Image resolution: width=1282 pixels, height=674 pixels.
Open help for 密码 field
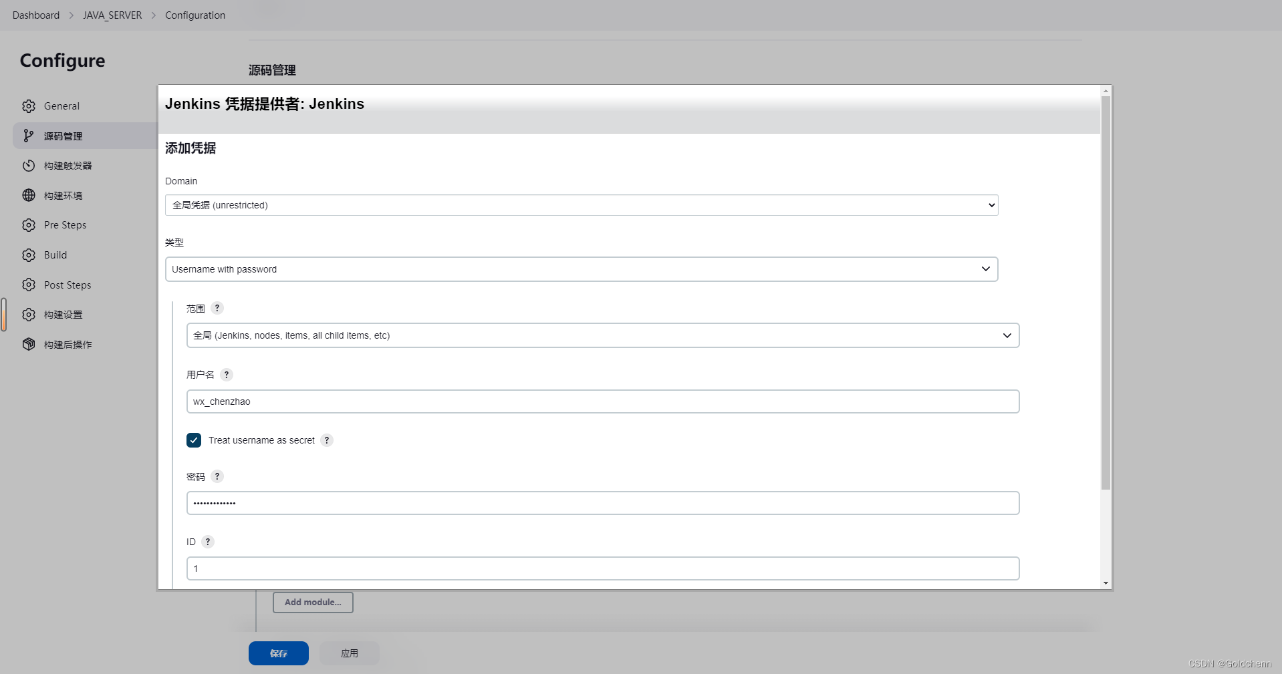[217, 476]
